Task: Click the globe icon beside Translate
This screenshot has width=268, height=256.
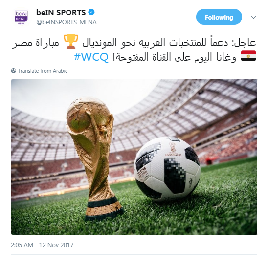Action: [x=14, y=71]
